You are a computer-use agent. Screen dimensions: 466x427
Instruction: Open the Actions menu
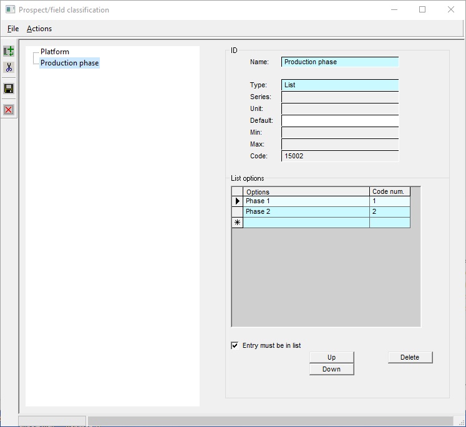tap(39, 29)
